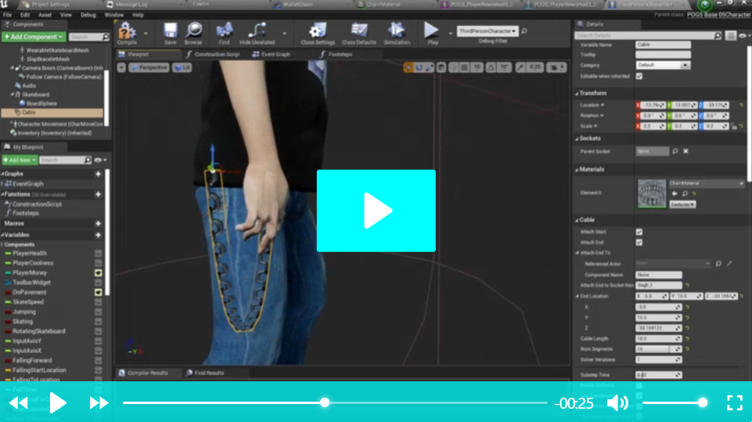Enter fullscreen video mode
The image size is (752, 422).
click(734, 402)
